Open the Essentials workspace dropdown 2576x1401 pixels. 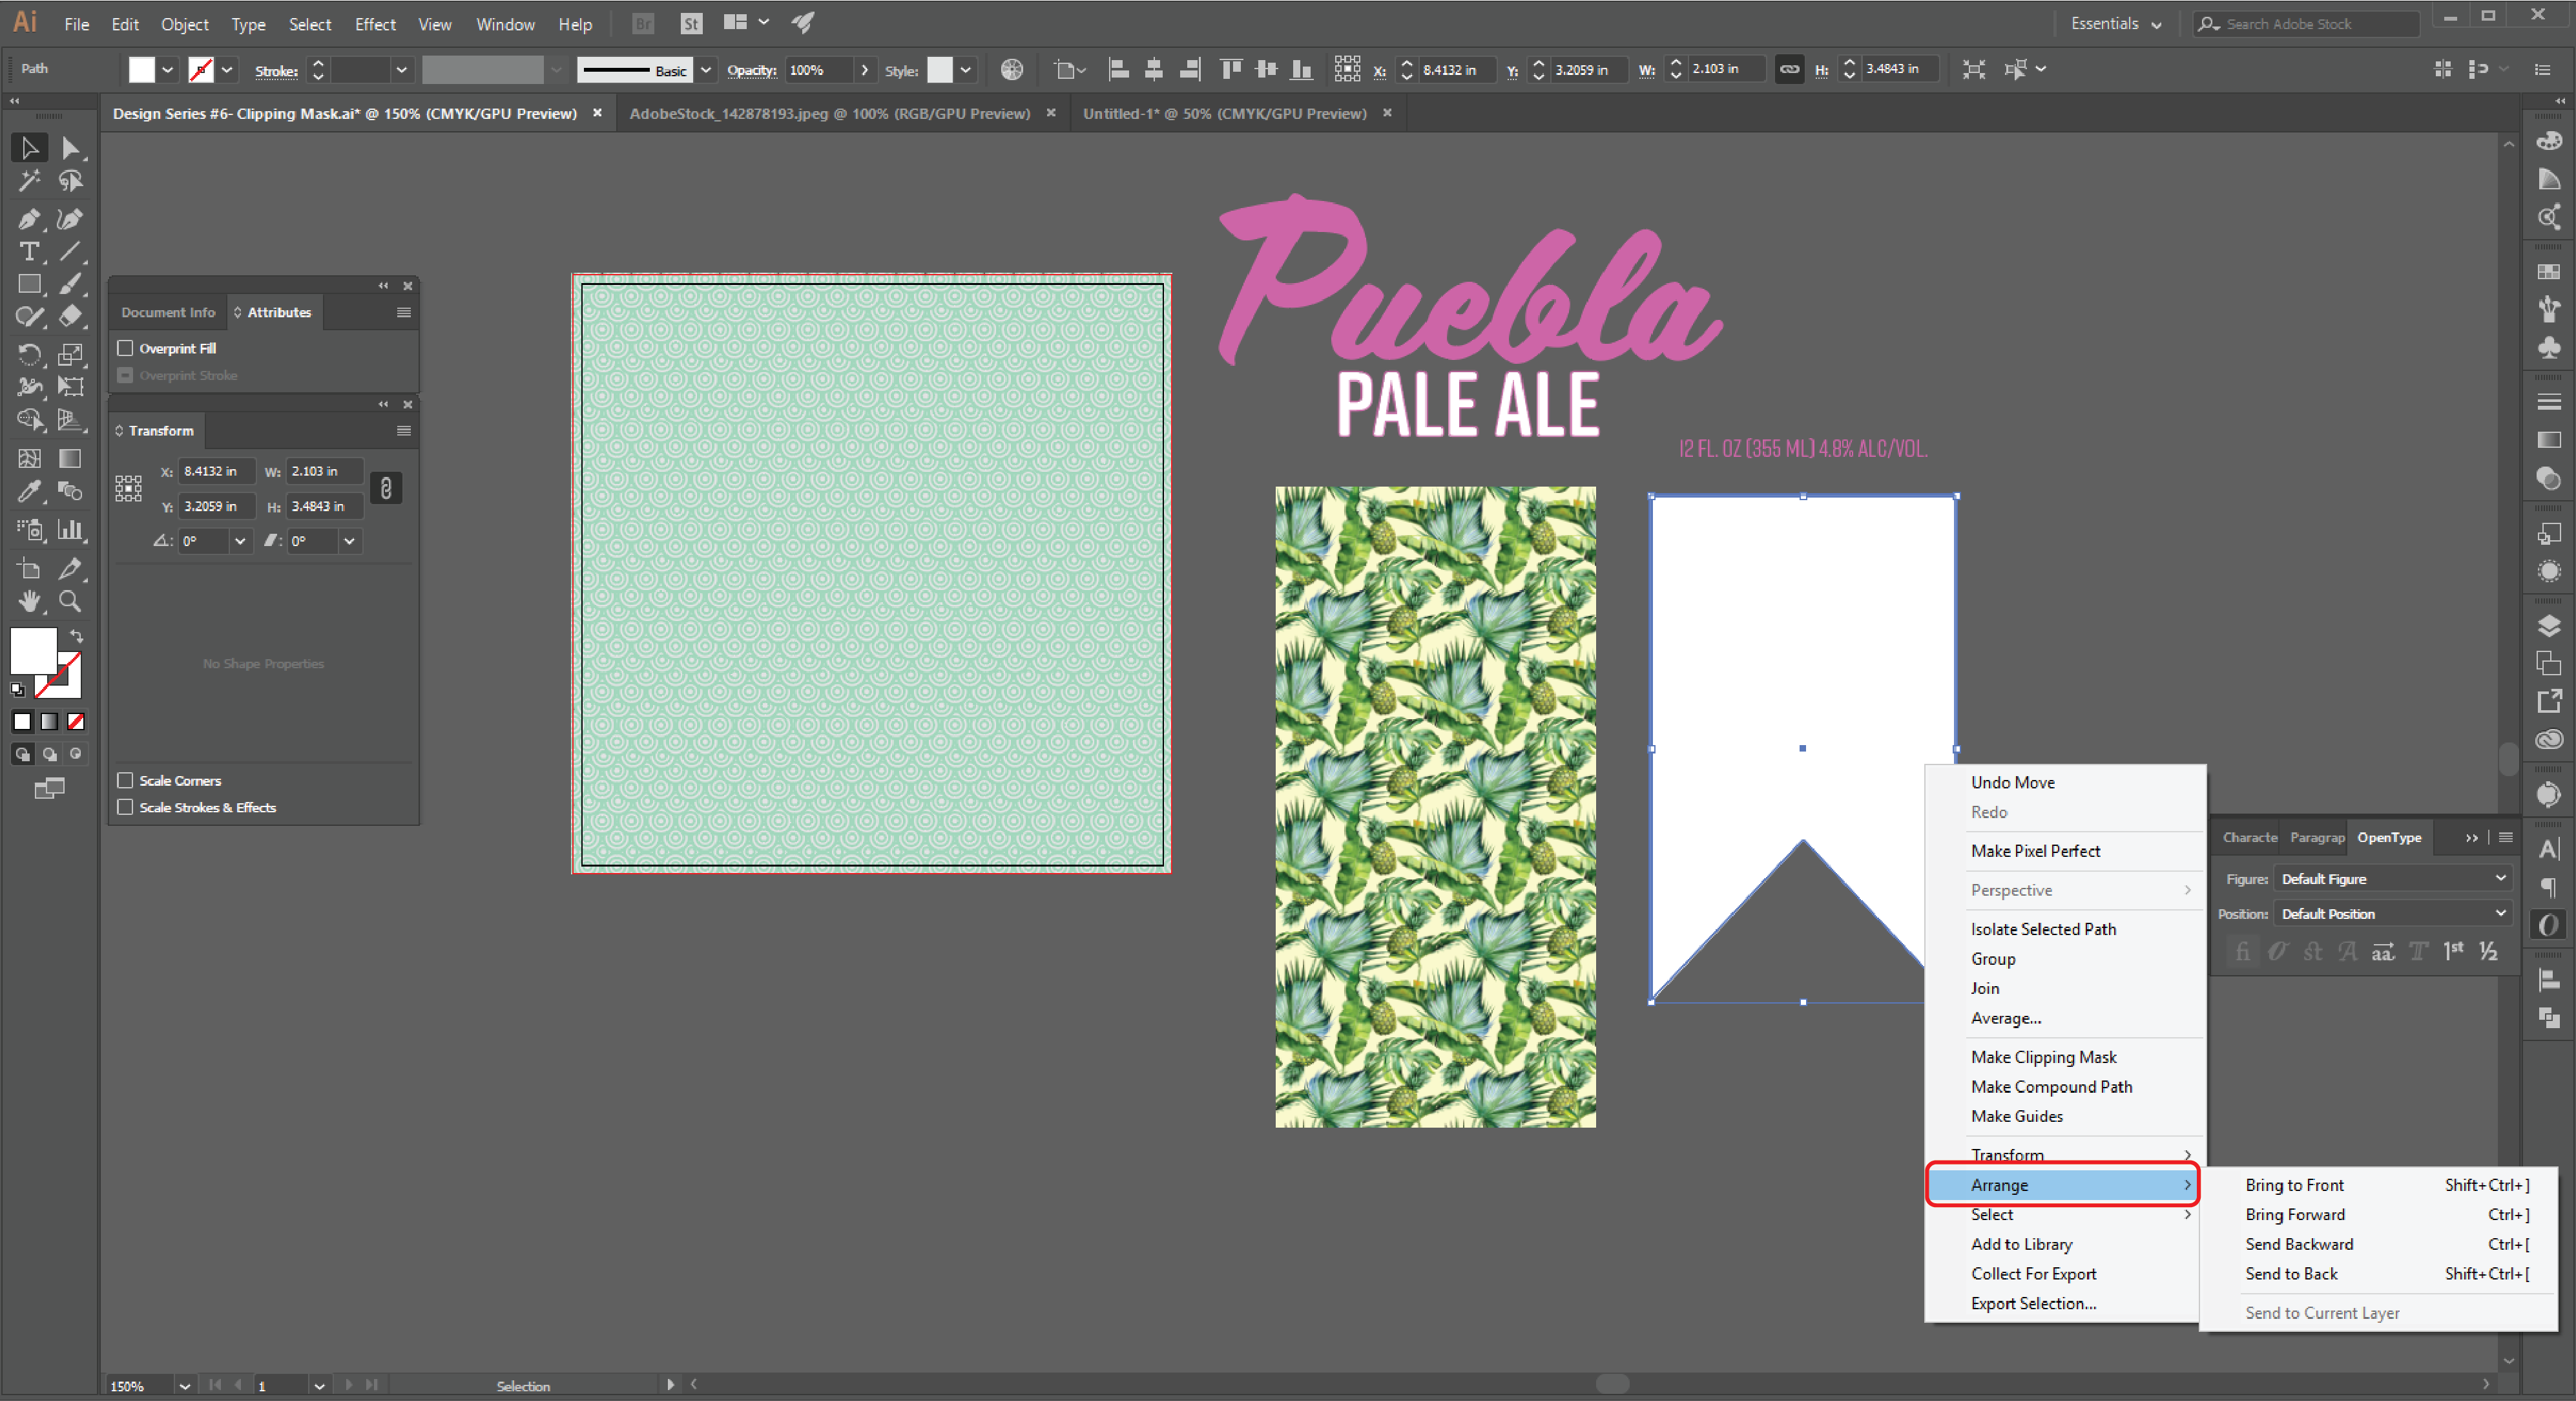[2116, 24]
